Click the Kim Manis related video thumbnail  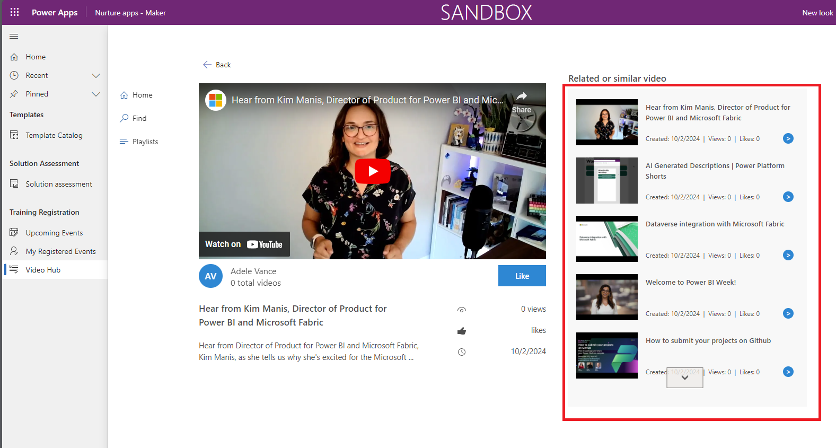click(607, 122)
